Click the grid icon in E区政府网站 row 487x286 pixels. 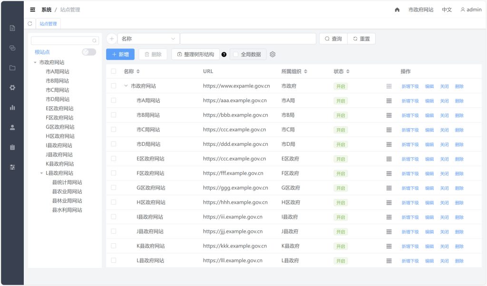389,159
